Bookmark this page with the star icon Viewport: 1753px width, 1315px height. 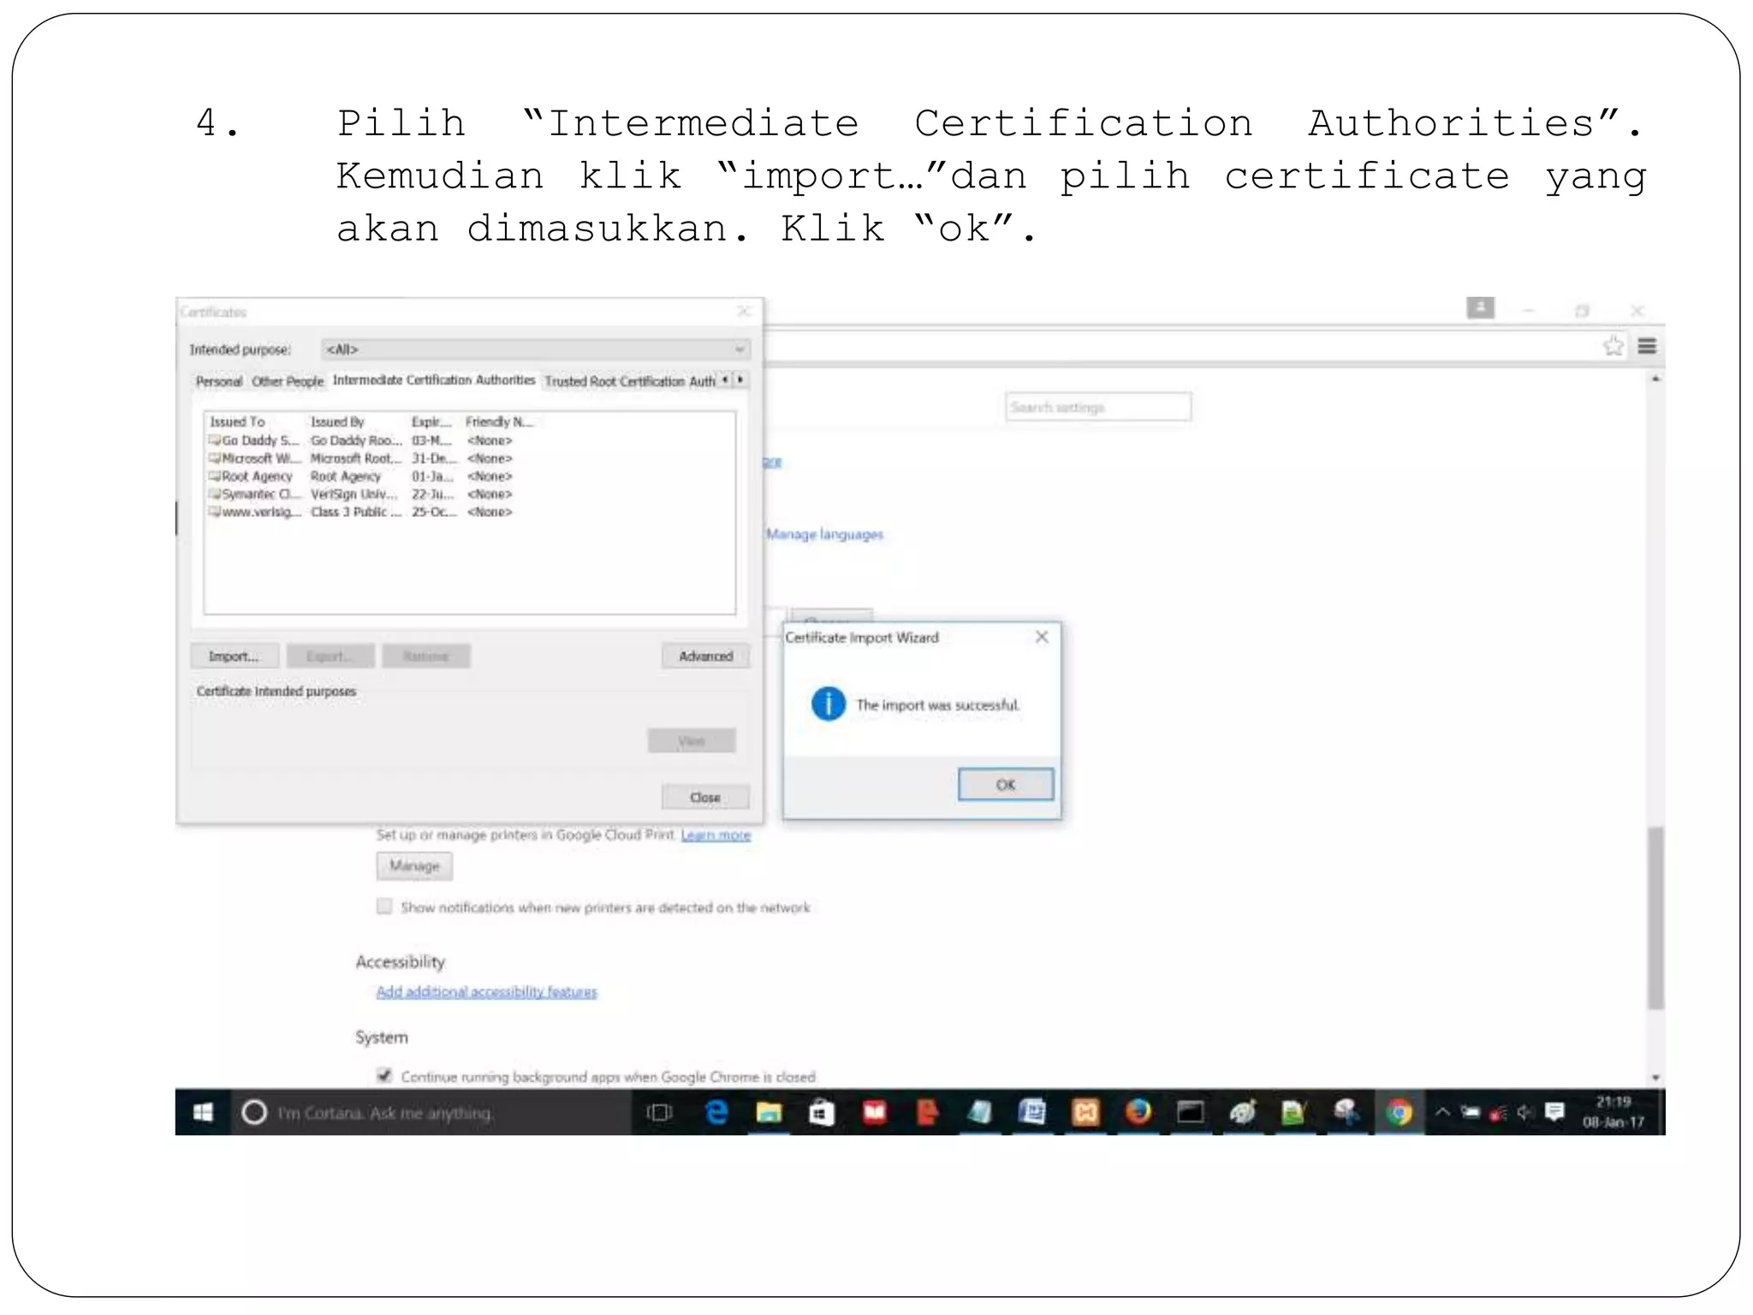1613,346
